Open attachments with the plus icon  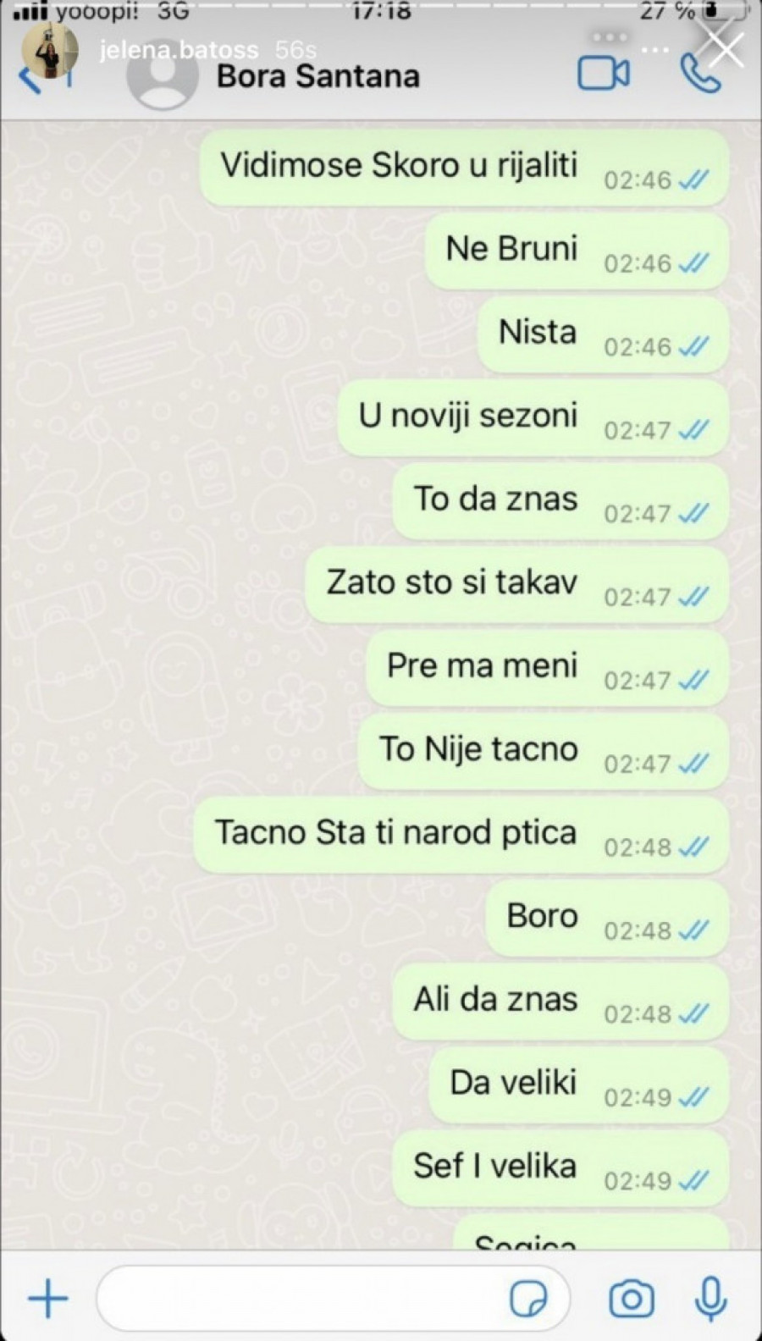(48, 1298)
